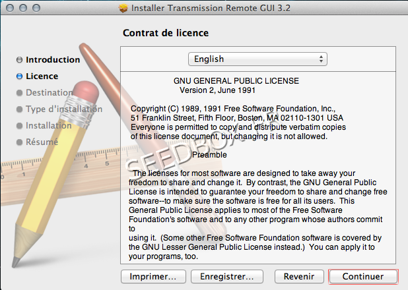The width and height of the screenshot is (408, 290).
Task: Select the Introduction step in sidebar
Action: 53,60
